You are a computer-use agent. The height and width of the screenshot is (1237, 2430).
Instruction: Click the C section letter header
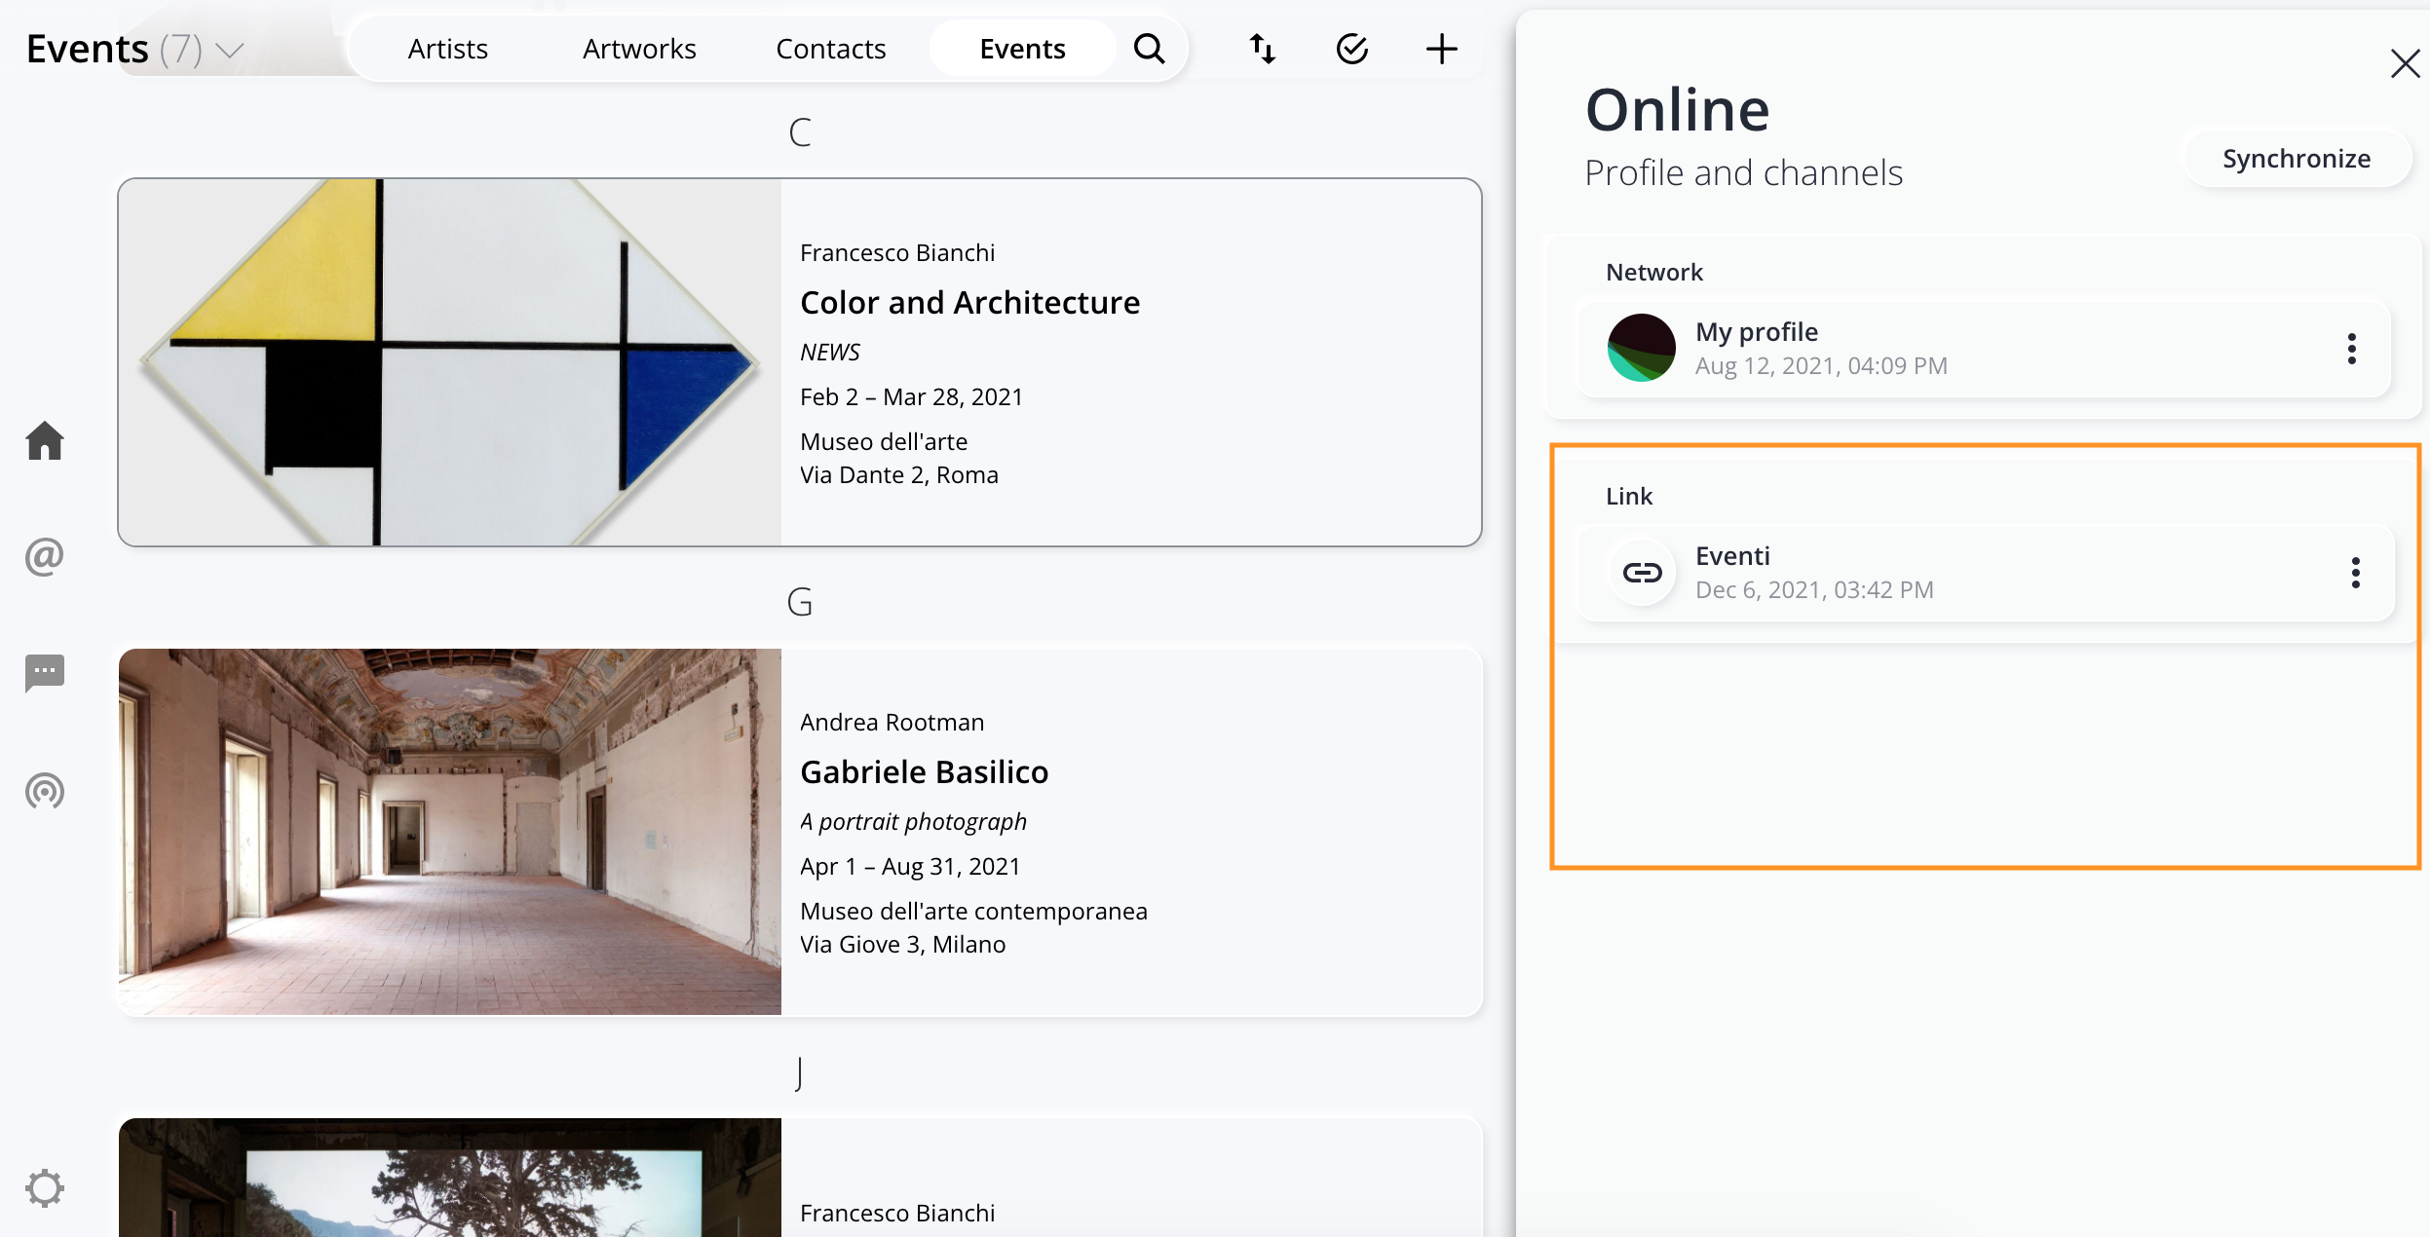pos(800,132)
